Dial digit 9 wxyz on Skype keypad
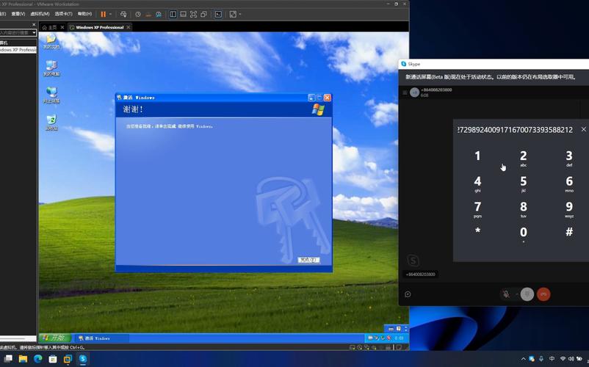The height and width of the screenshot is (367, 589). pyautogui.click(x=569, y=209)
